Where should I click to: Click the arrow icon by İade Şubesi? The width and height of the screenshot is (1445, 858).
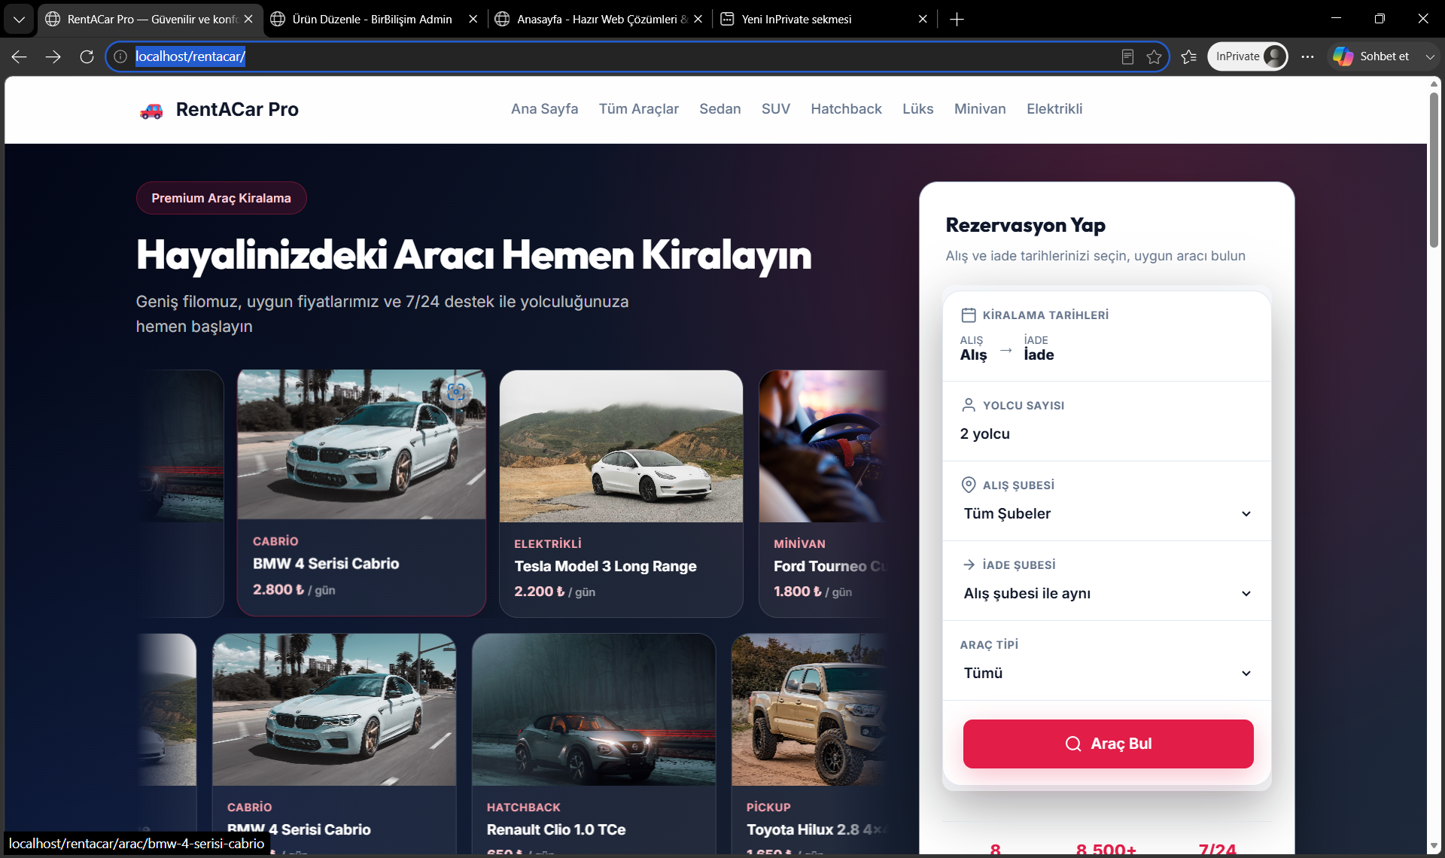click(969, 564)
